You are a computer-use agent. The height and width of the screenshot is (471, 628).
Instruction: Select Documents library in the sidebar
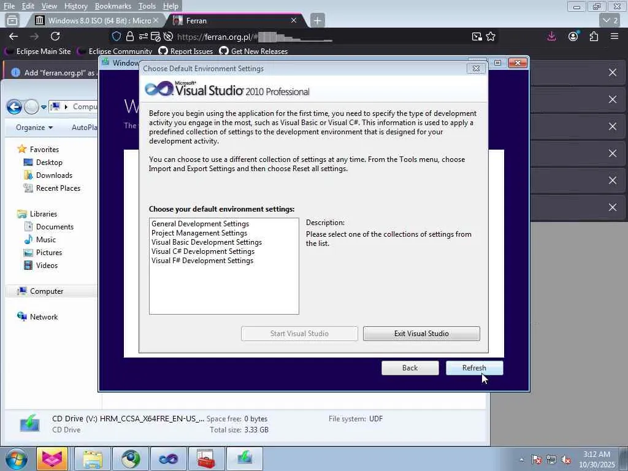point(49,227)
